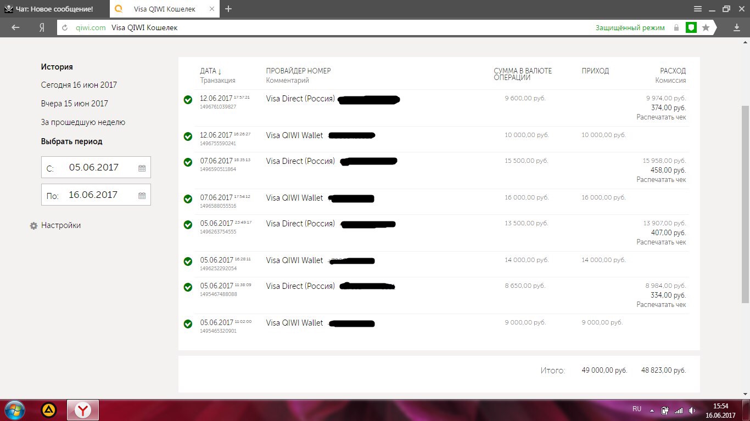Click green status check of first transaction
This screenshot has width=750, height=421.
point(188,100)
